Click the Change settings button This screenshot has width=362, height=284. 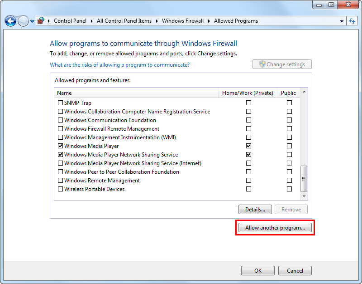click(282, 64)
